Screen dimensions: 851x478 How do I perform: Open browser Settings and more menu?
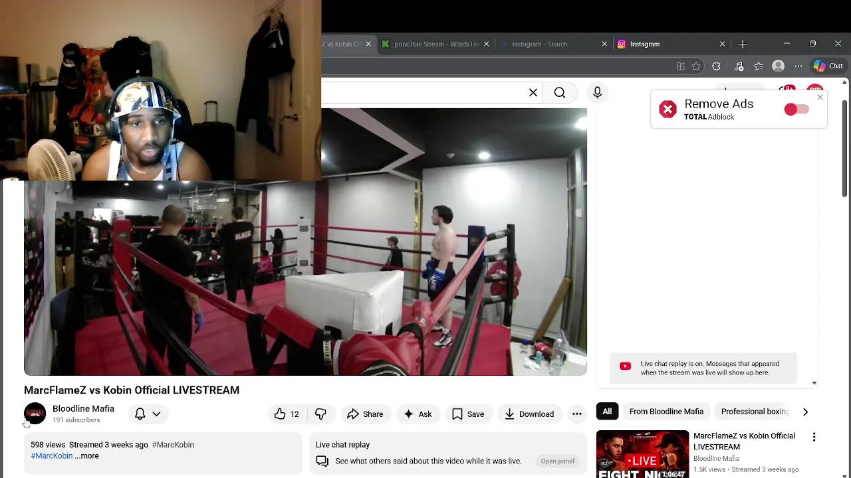coord(798,66)
